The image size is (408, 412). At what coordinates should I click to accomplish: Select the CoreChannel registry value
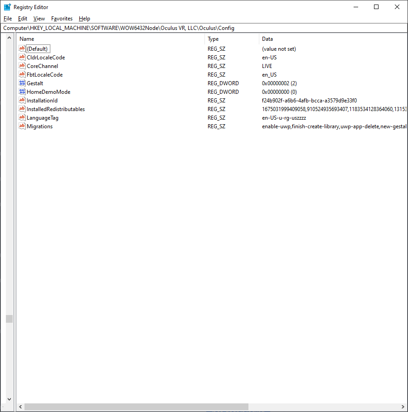click(43, 66)
